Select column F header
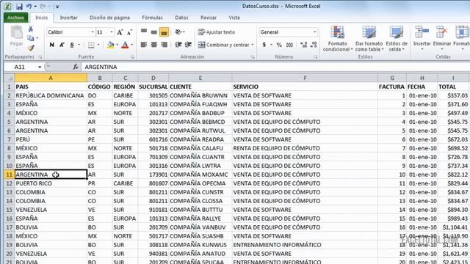Screen dimensions: 470x264 pos(305,78)
